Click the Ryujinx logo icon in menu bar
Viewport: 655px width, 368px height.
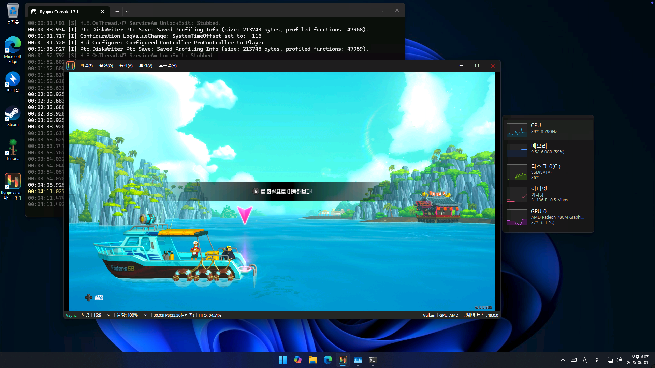pos(71,66)
